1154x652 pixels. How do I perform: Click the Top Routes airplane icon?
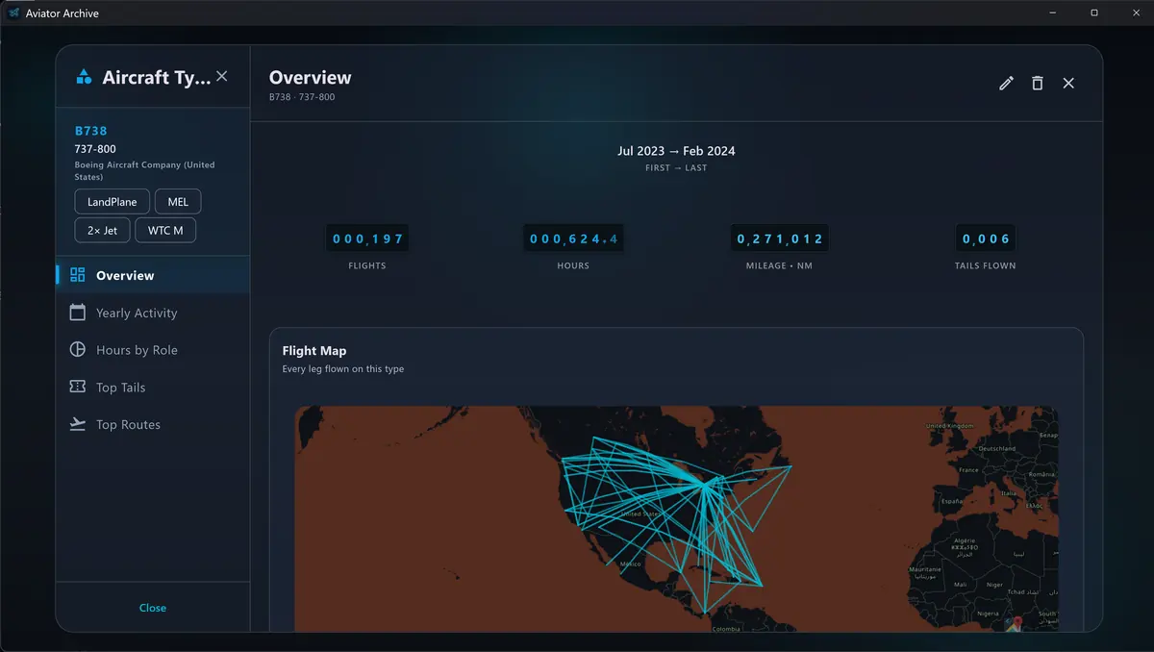78,424
